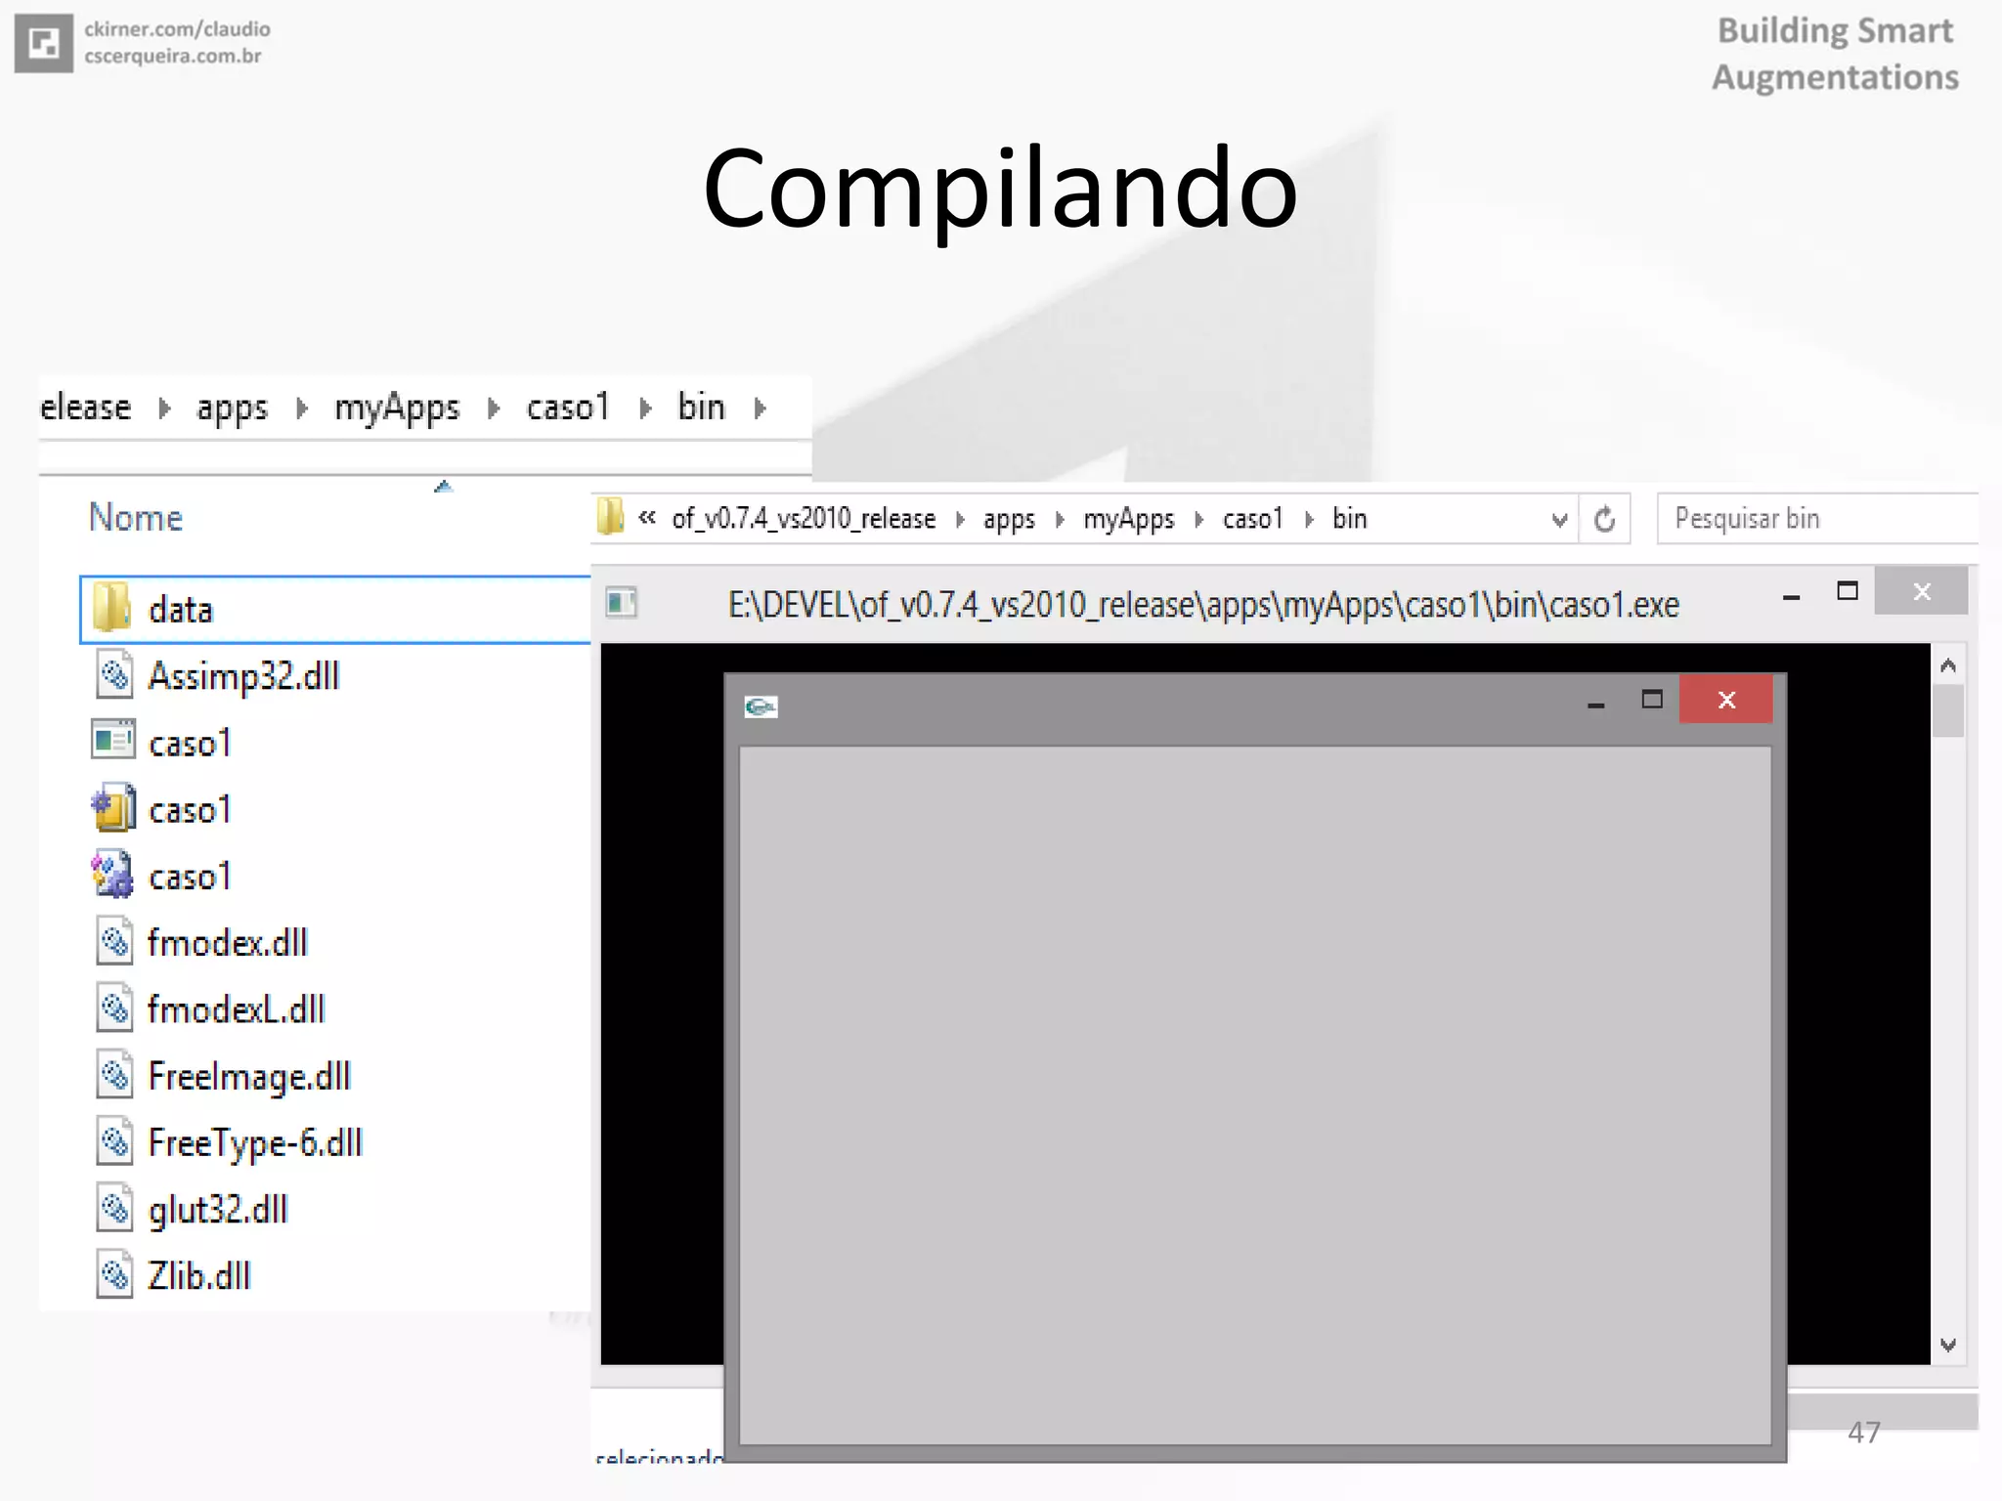Click the console scrollbar thumb
The image size is (2002, 1501).
click(x=1947, y=710)
